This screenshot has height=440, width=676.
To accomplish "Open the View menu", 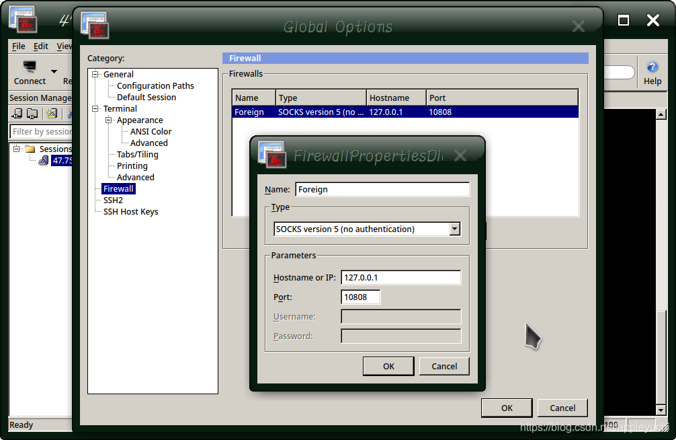I will [x=65, y=46].
